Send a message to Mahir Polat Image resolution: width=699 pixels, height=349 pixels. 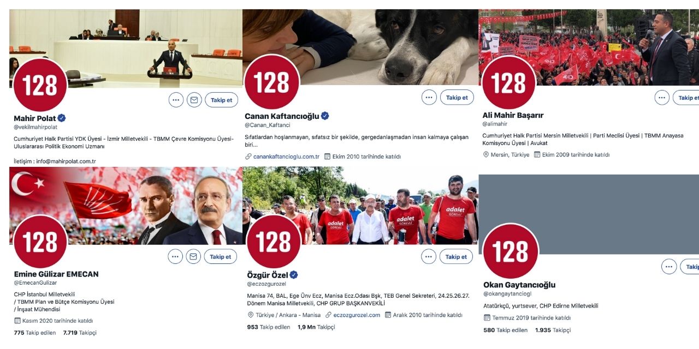tap(194, 100)
